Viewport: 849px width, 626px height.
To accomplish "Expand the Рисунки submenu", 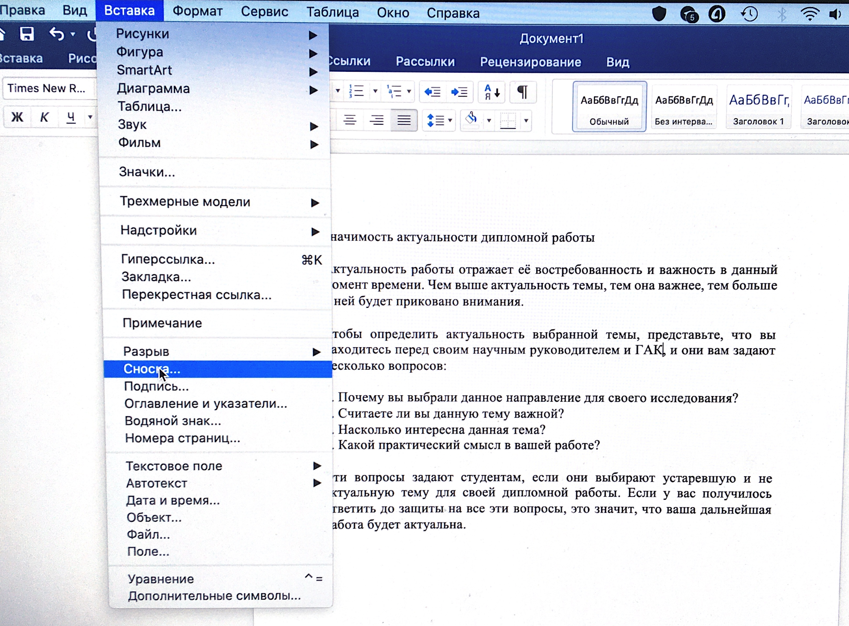I will coord(215,34).
